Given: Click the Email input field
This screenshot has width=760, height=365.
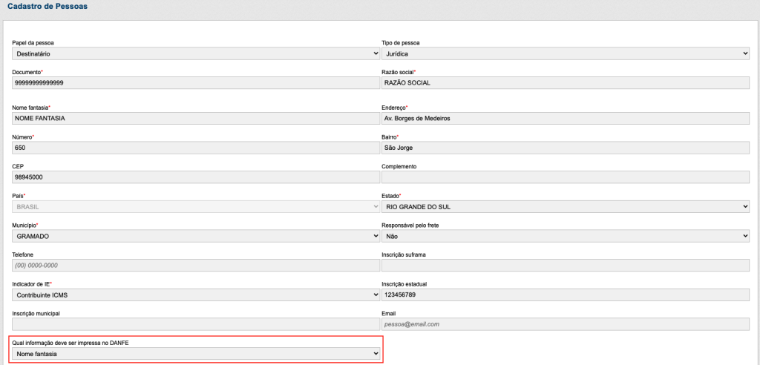Looking at the screenshot, I should (565, 324).
